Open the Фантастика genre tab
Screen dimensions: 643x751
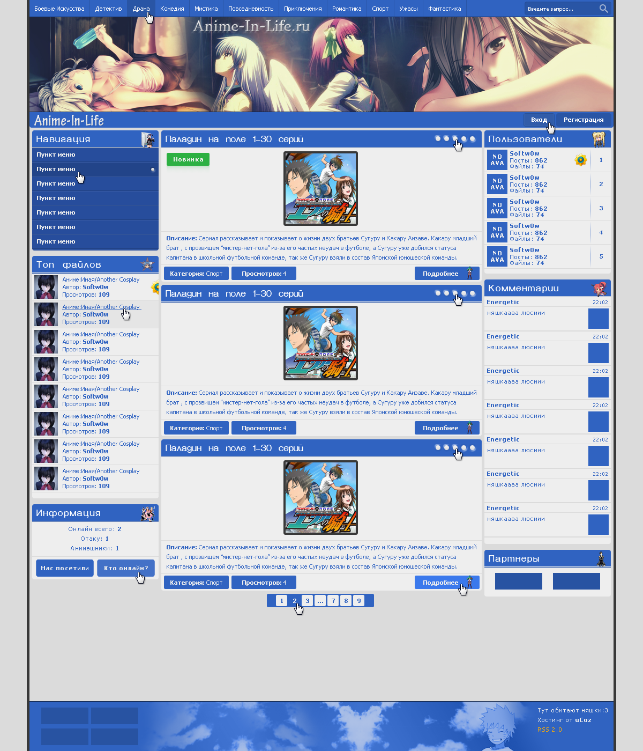tap(445, 9)
